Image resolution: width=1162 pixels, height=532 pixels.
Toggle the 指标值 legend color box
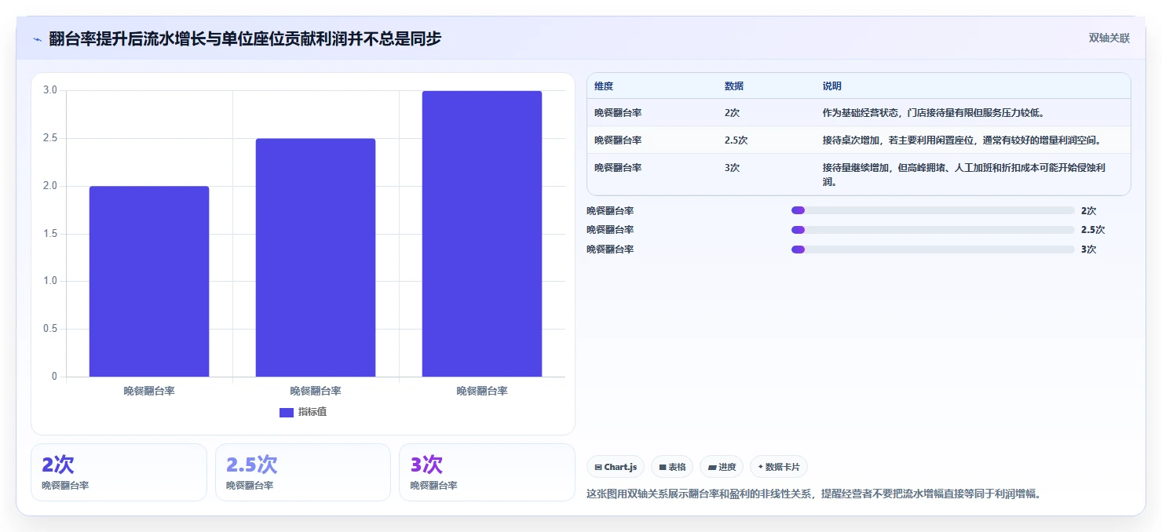(x=287, y=412)
